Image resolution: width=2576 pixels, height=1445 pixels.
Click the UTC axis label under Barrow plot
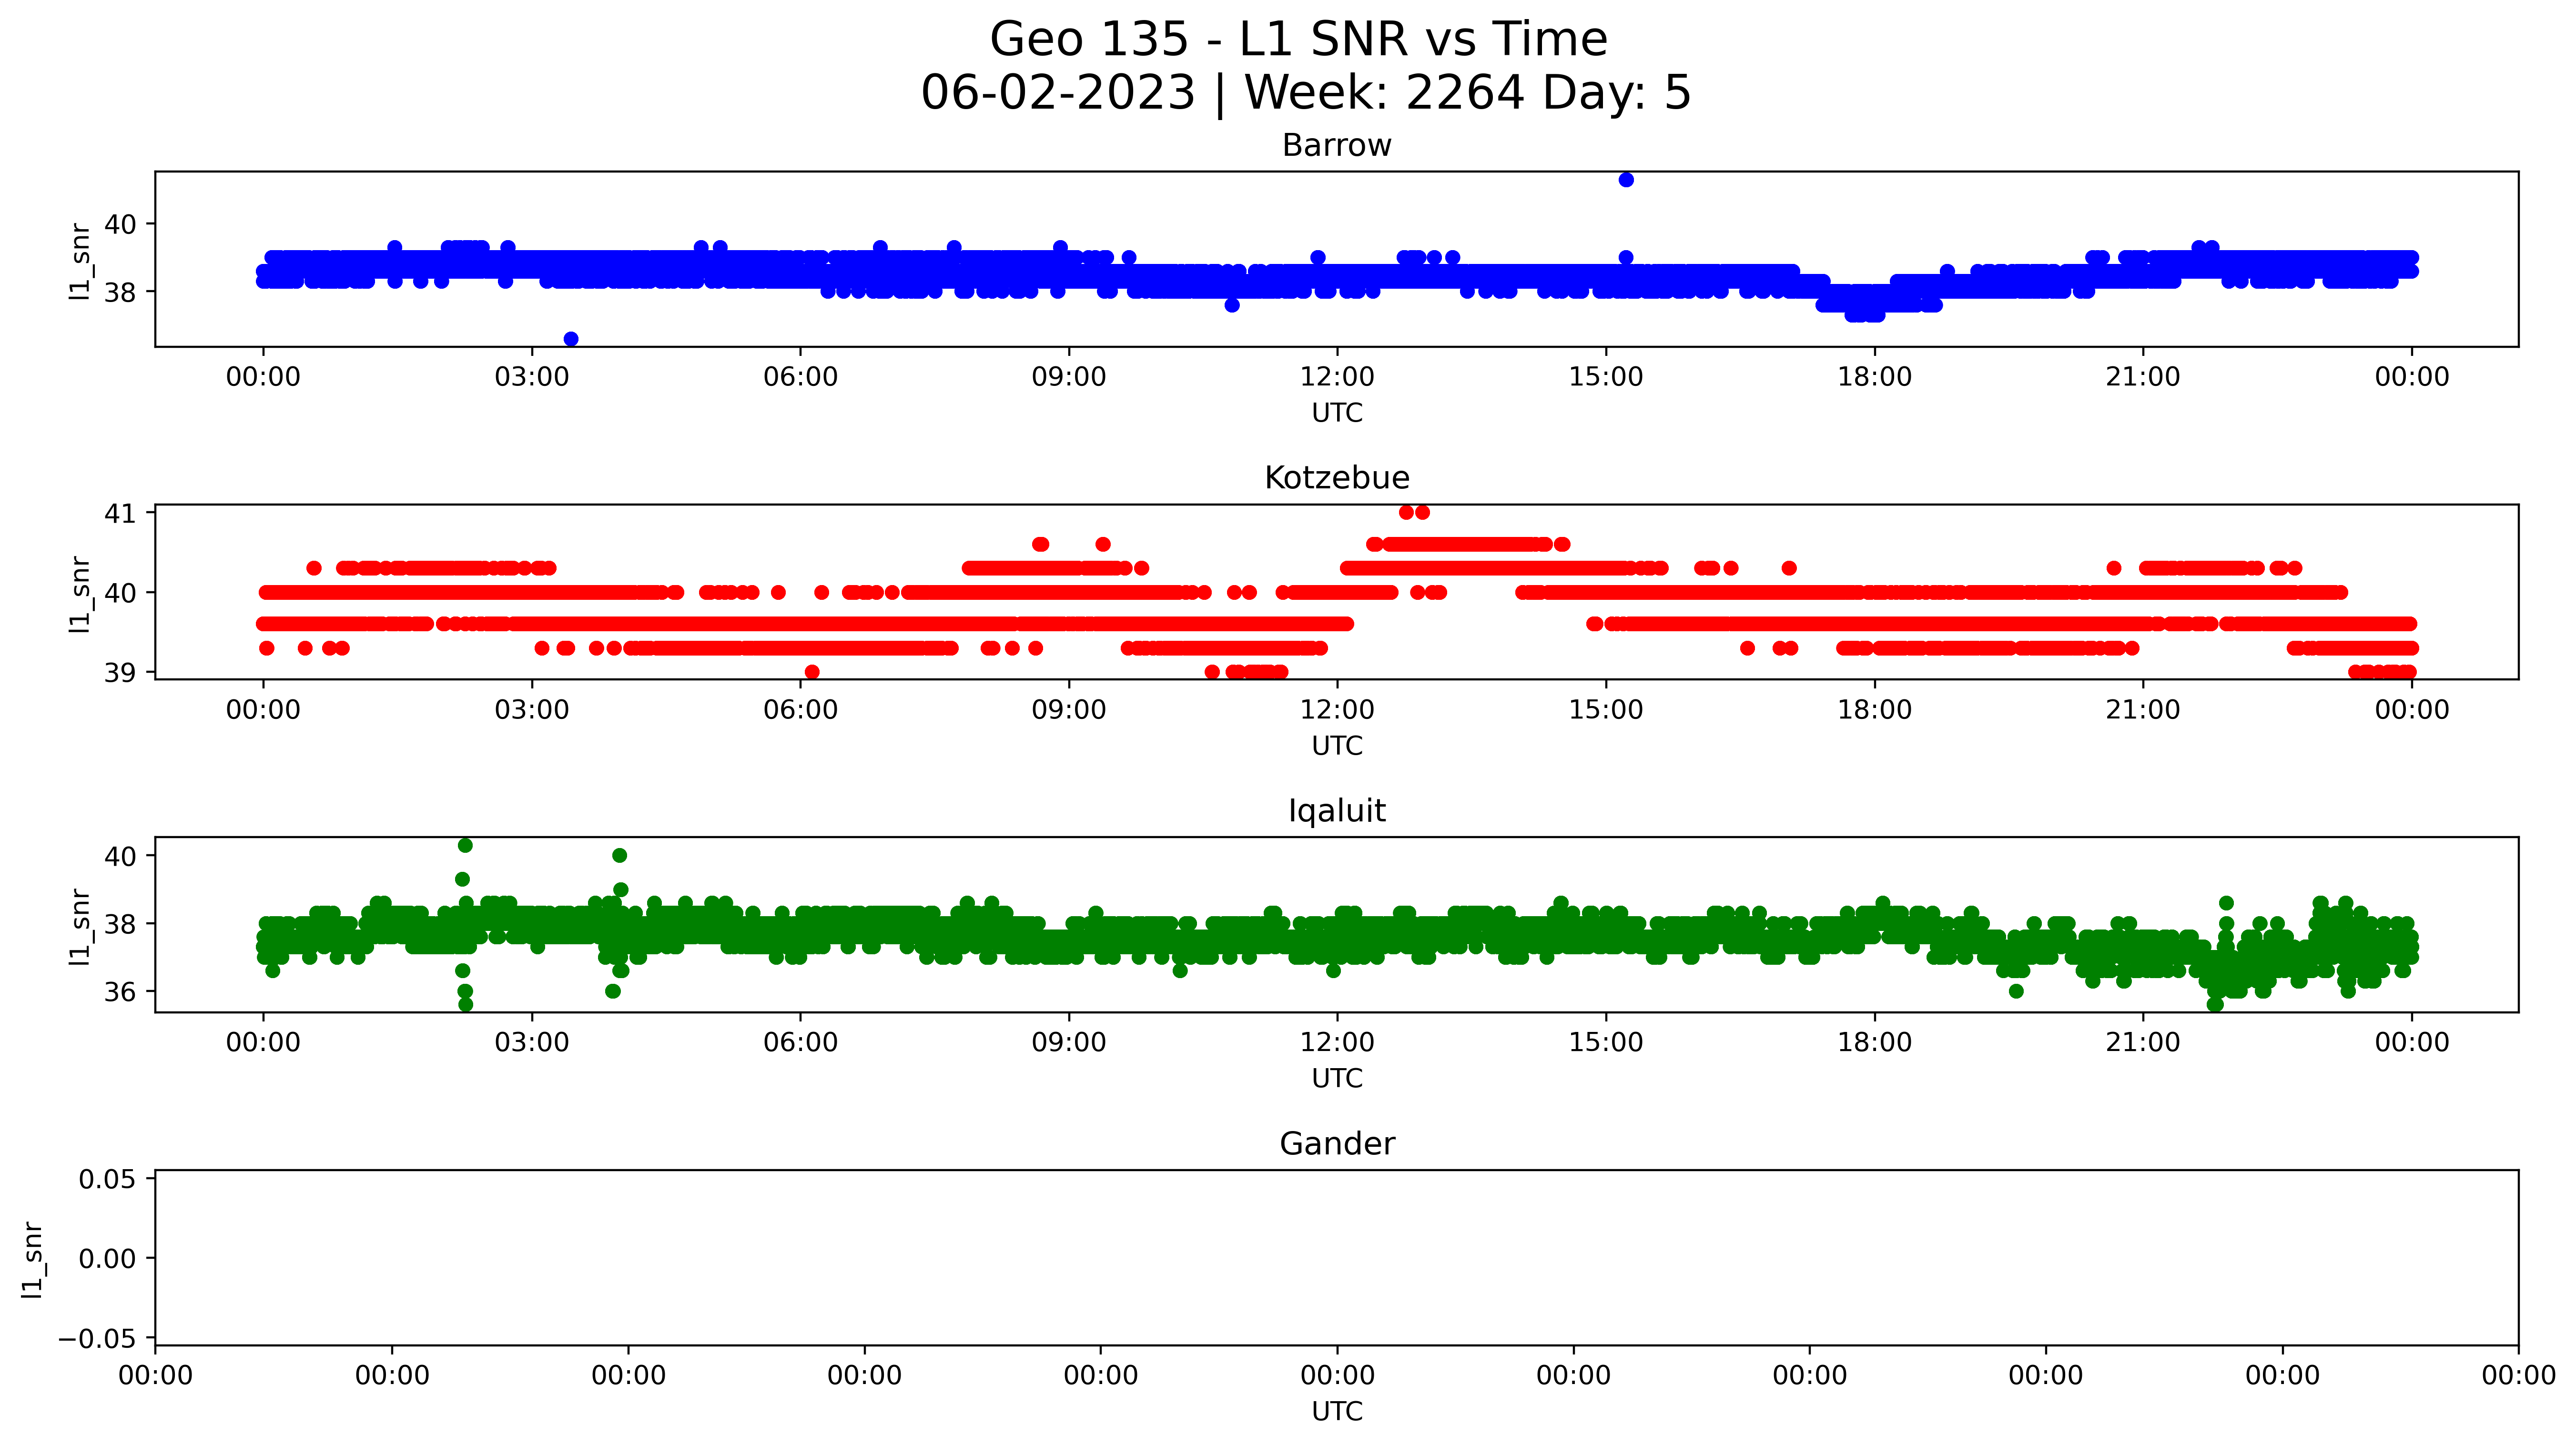tap(1337, 413)
